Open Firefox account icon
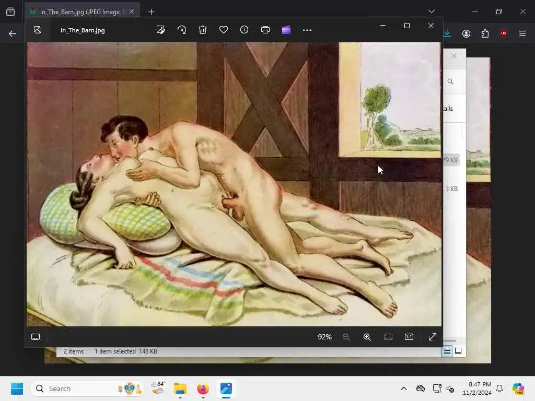 466,33
